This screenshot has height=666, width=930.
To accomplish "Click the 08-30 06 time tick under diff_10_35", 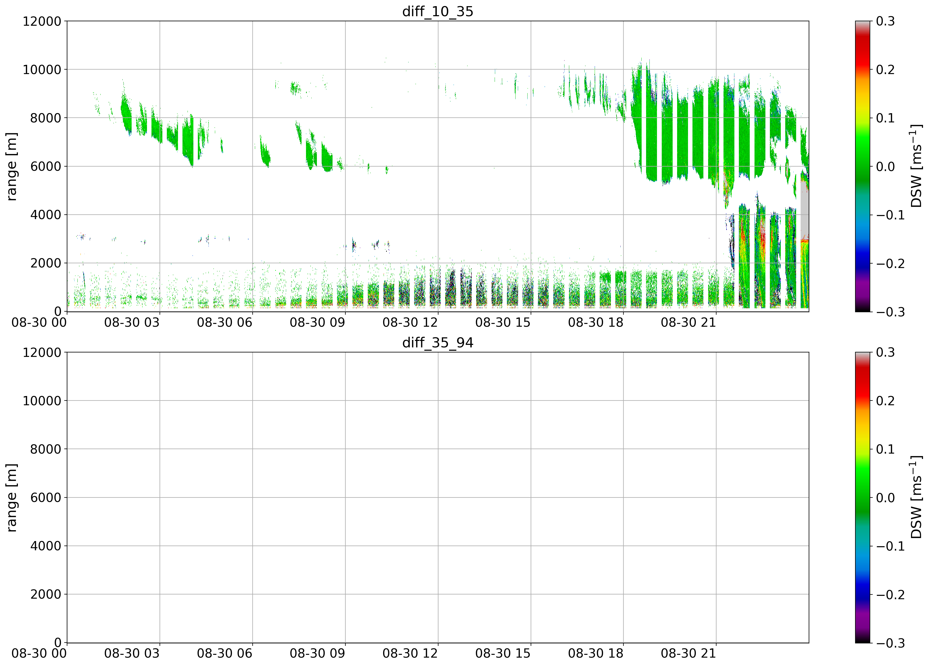I will click(224, 322).
